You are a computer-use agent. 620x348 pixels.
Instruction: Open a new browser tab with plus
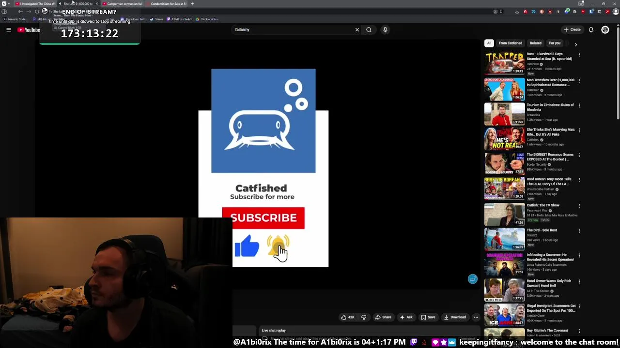192,4
